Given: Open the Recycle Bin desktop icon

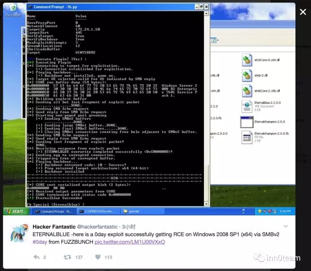Looking at the screenshot, I should pyautogui.click(x=13, y=10).
